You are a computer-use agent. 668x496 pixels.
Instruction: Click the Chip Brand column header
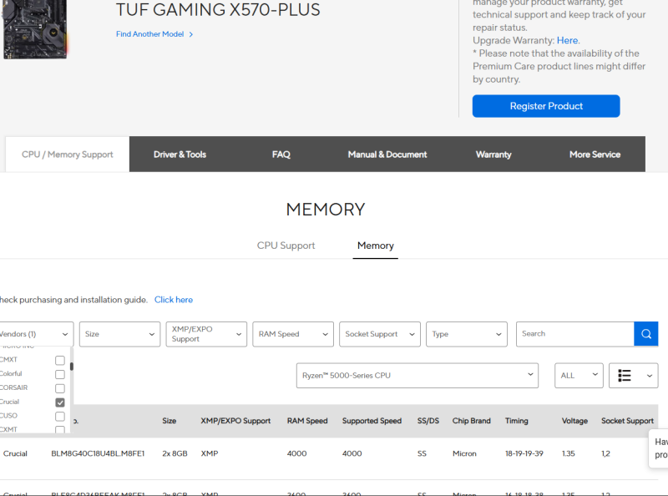pyautogui.click(x=472, y=421)
